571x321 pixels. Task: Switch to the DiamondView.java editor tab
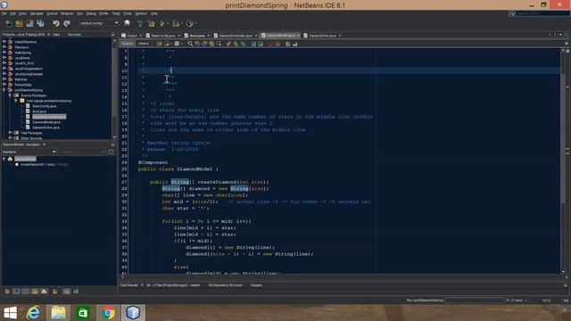point(322,36)
